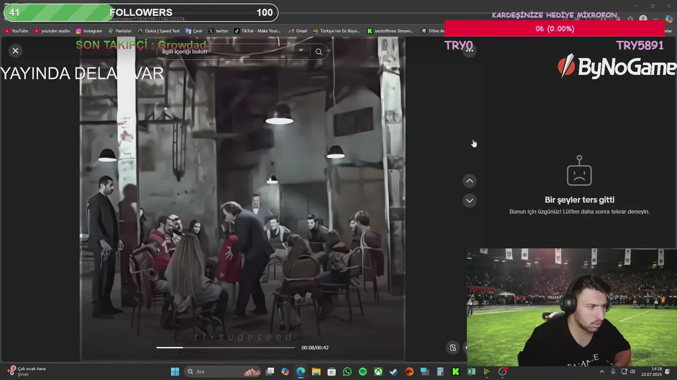Screen dimensions: 677x380
Task: Open the Haritalar bookmark
Action: 120,31
